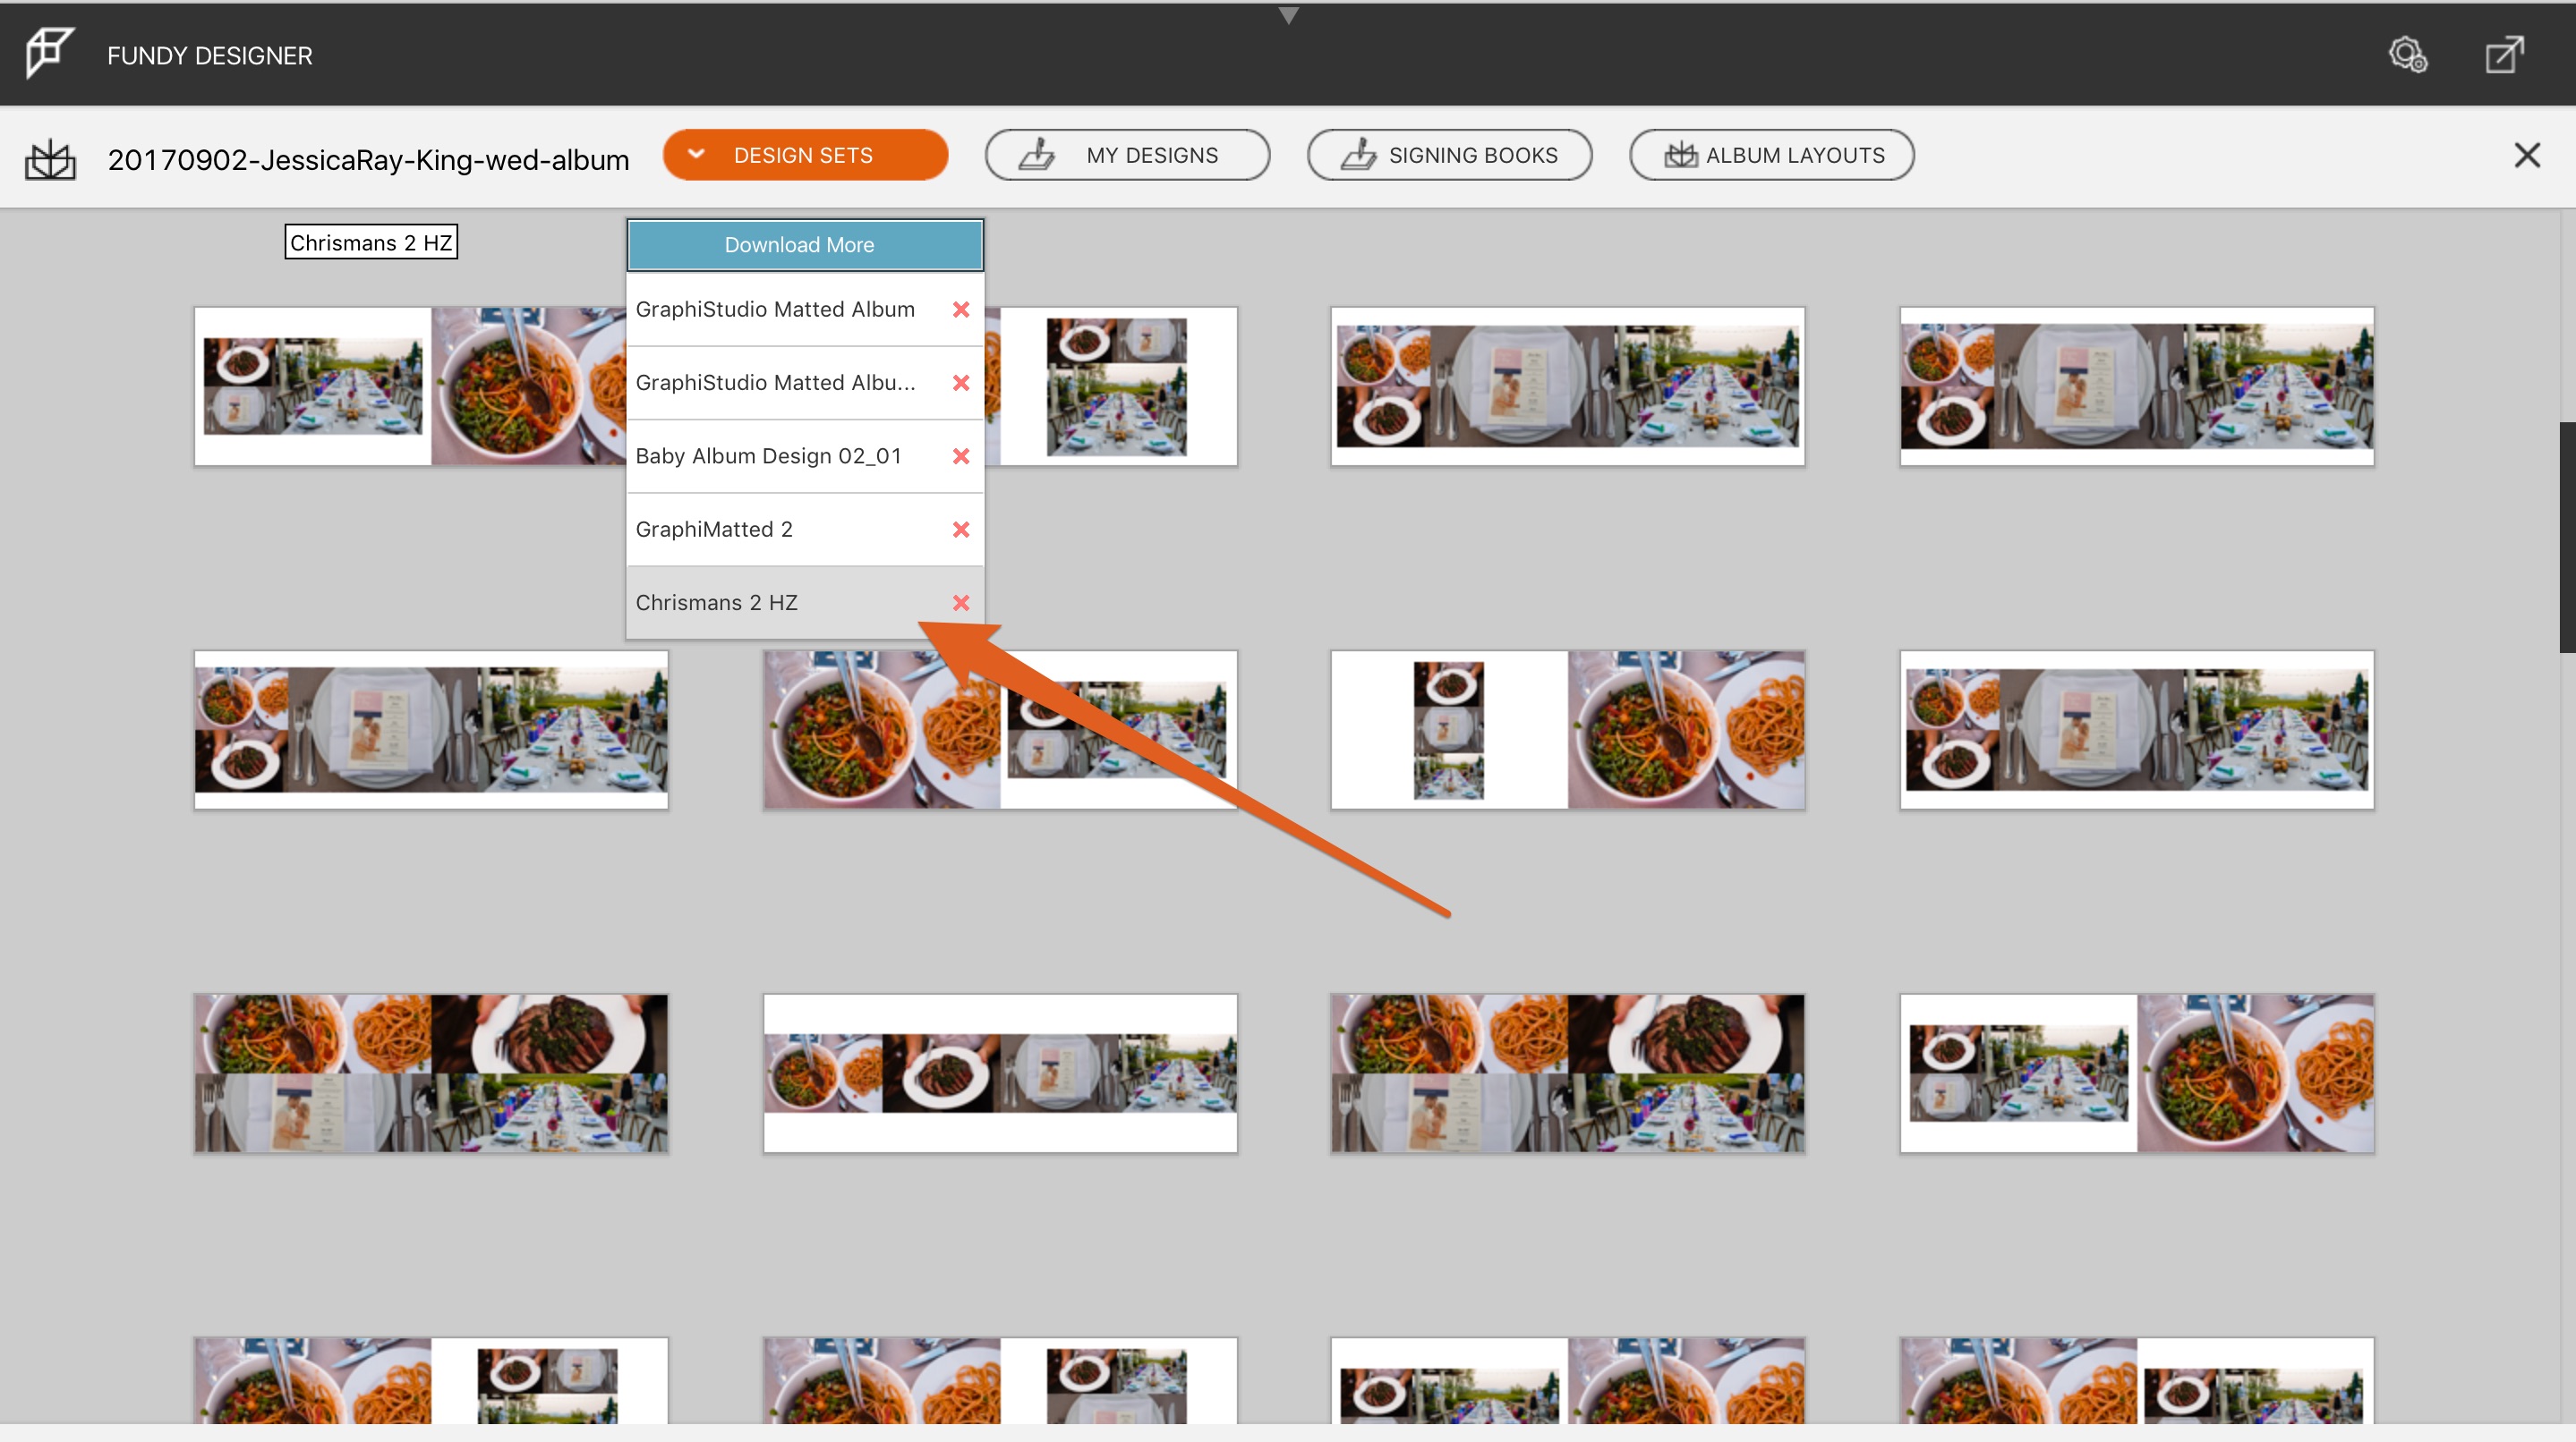Collapse the top panel arrow
Screen dimensions: 2576x1442
pos(1288,15)
